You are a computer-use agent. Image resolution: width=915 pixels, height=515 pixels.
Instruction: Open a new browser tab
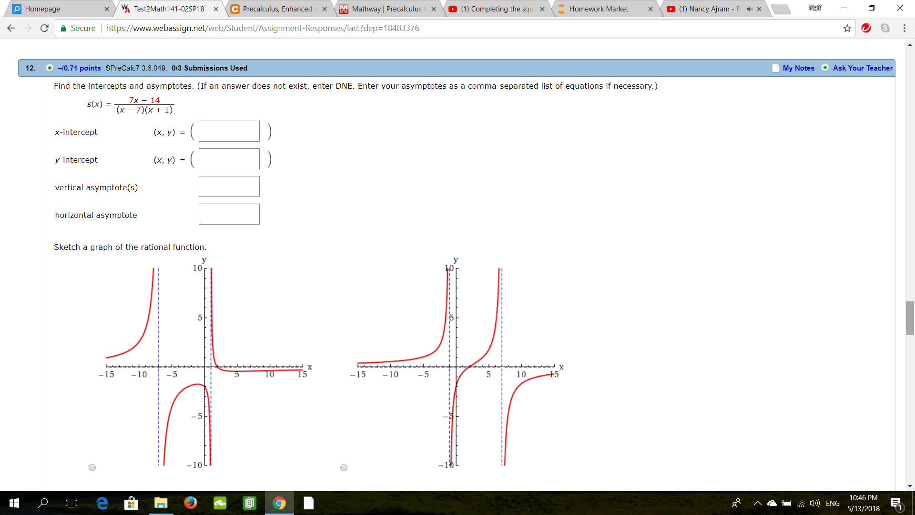click(x=781, y=9)
